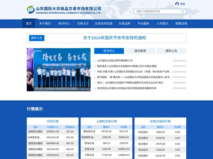
Task: Open 交易品种 menu item
Action: (x=124, y=23)
